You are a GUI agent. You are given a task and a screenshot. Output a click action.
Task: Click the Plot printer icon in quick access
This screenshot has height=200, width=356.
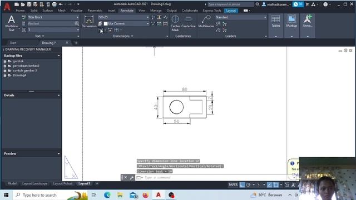coord(55,4)
